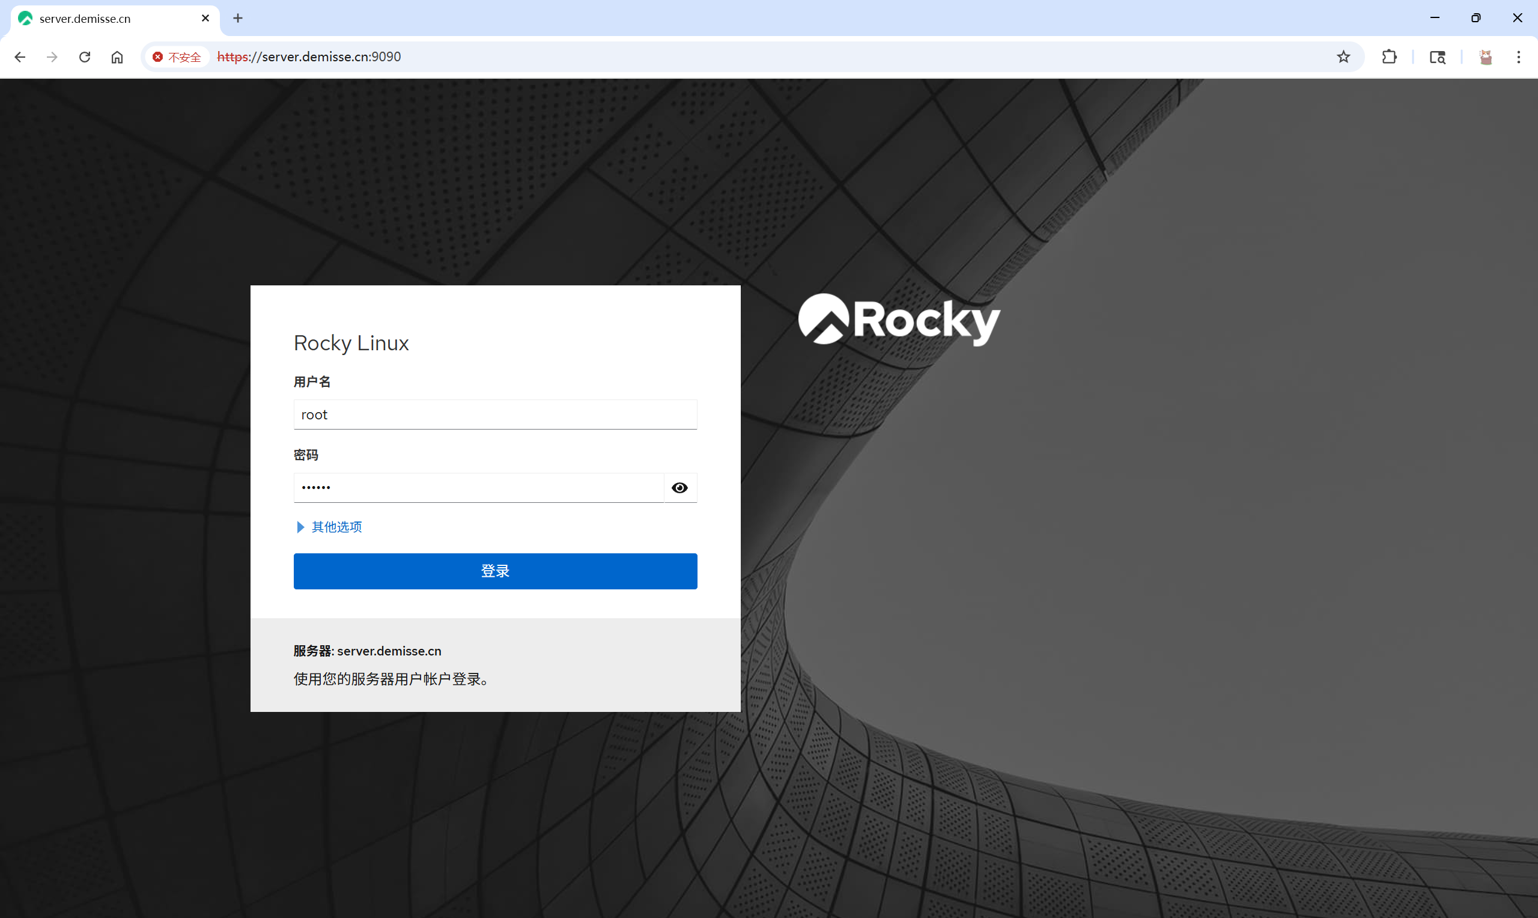Select the server.demisse.cn tab
The width and height of the screenshot is (1538, 918).
click(115, 19)
